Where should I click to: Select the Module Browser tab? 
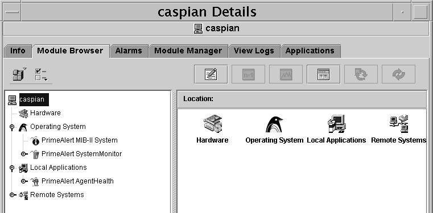[x=70, y=51]
